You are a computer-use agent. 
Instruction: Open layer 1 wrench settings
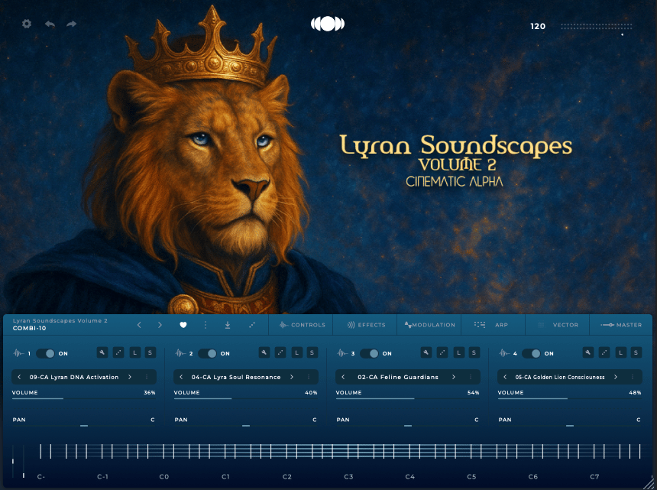tap(102, 352)
